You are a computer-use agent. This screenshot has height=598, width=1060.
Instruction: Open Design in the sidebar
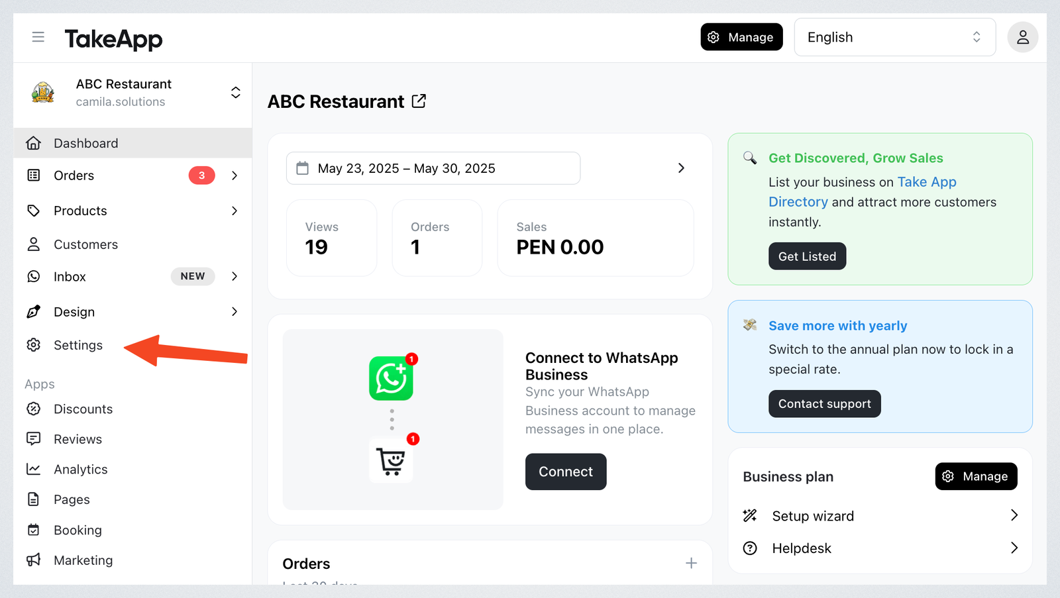[132, 312]
